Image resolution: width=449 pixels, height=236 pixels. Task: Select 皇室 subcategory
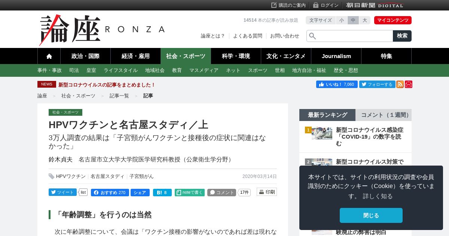point(91,70)
